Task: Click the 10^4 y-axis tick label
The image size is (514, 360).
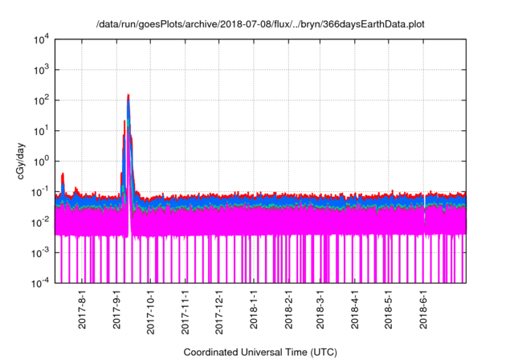Action: tap(41, 39)
